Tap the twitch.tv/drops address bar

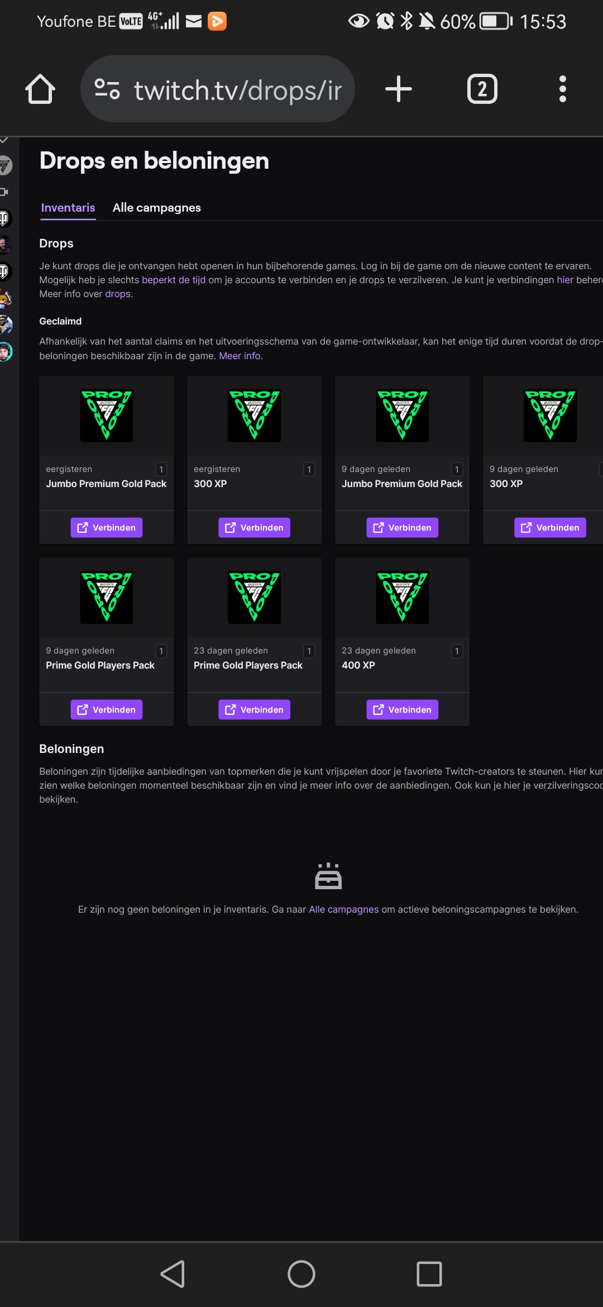pyautogui.click(x=237, y=90)
